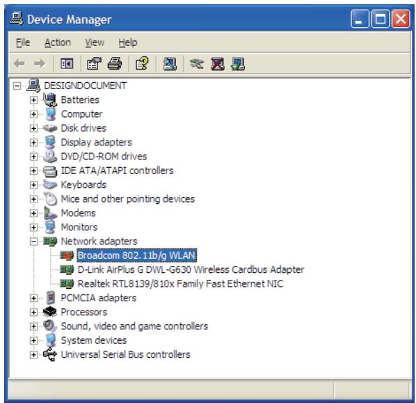Open the Help toolbar icon
Image resolution: width=416 pixels, height=403 pixels.
(142, 64)
